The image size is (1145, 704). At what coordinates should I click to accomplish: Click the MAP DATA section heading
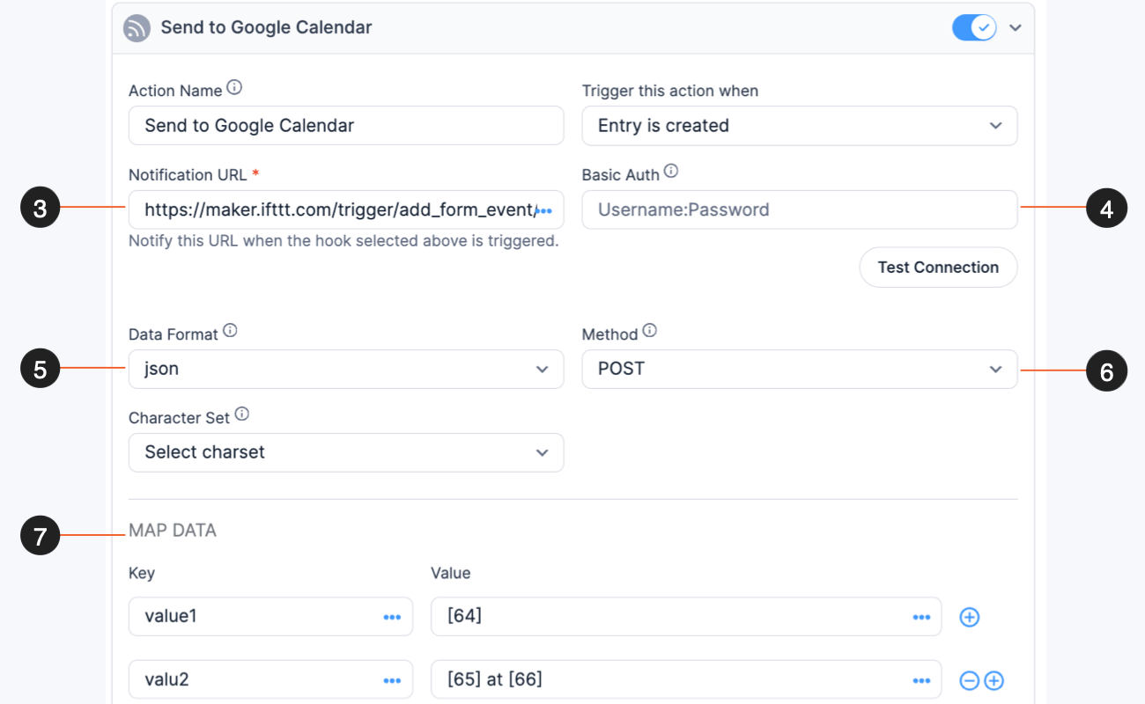coord(173,531)
